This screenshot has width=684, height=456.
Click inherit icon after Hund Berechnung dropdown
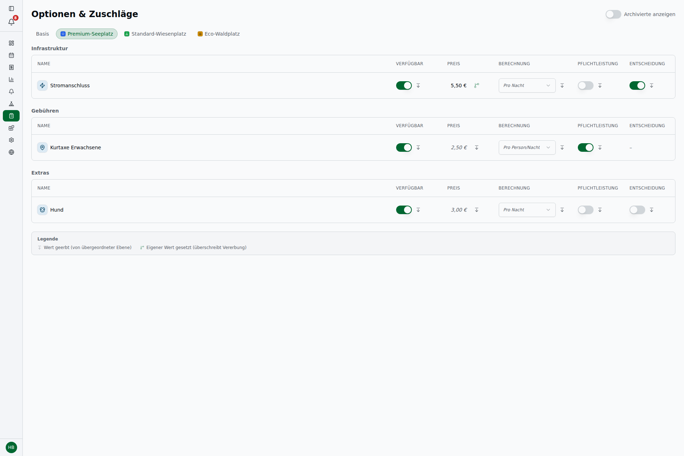click(x=562, y=210)
